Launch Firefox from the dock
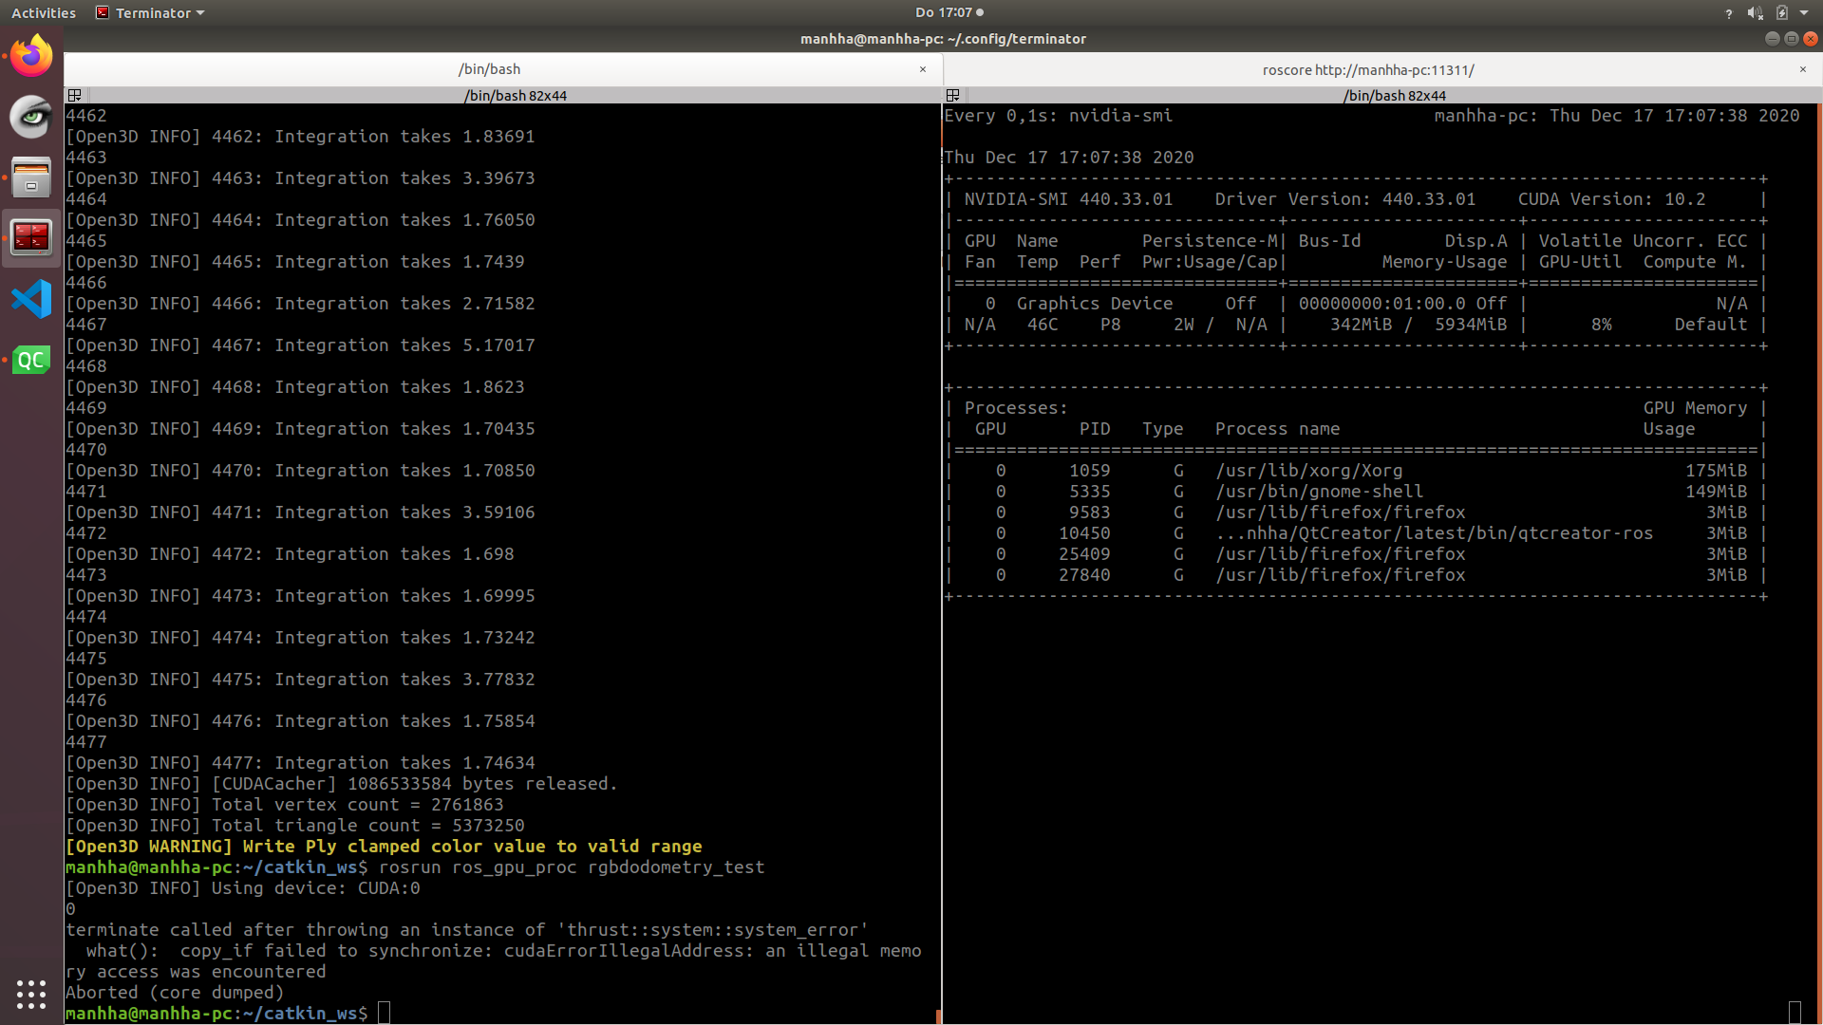 31,55
